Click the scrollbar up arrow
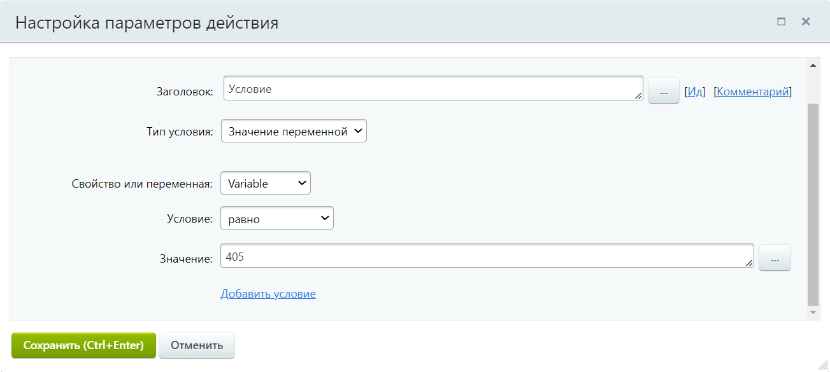 pyautogui.click(x=813, y=65)
